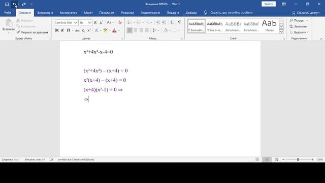Decrease the font size
This screenshot has width=325, height=183.
coord(101,22)
